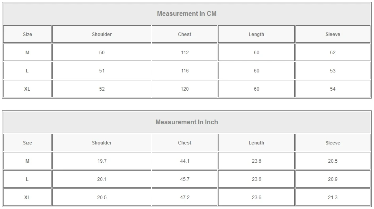This screenshot has width=374, height=209.
Task: Click the Measurement In Inch header
Action: click(187, 122)
